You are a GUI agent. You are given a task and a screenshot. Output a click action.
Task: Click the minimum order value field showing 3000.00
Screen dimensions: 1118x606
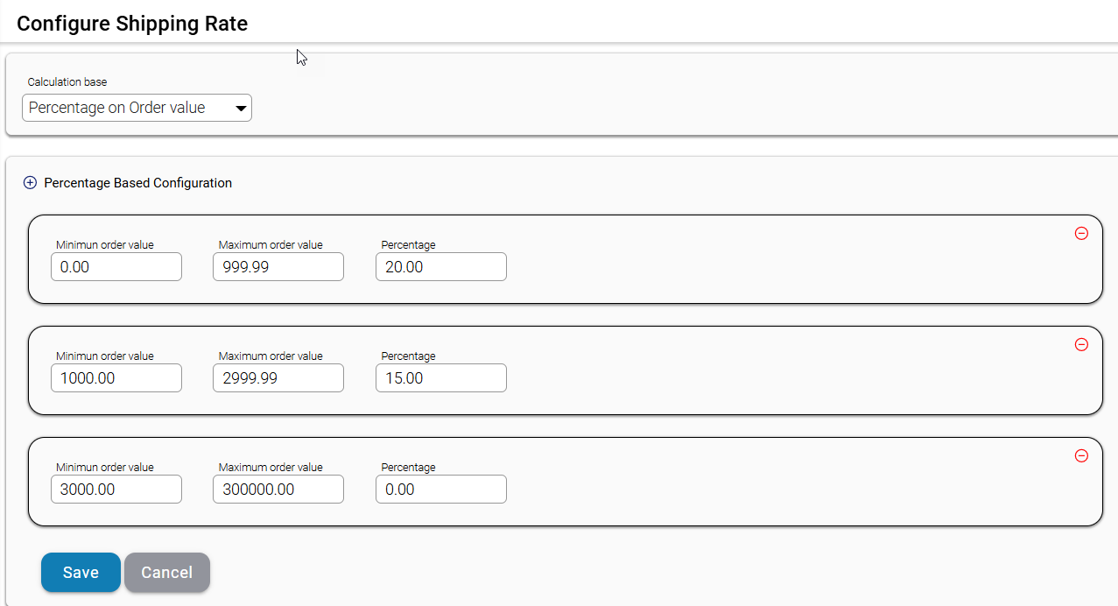(116, 490)
